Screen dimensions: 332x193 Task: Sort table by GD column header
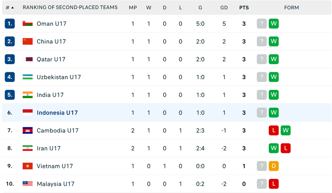tap(224, 7)
